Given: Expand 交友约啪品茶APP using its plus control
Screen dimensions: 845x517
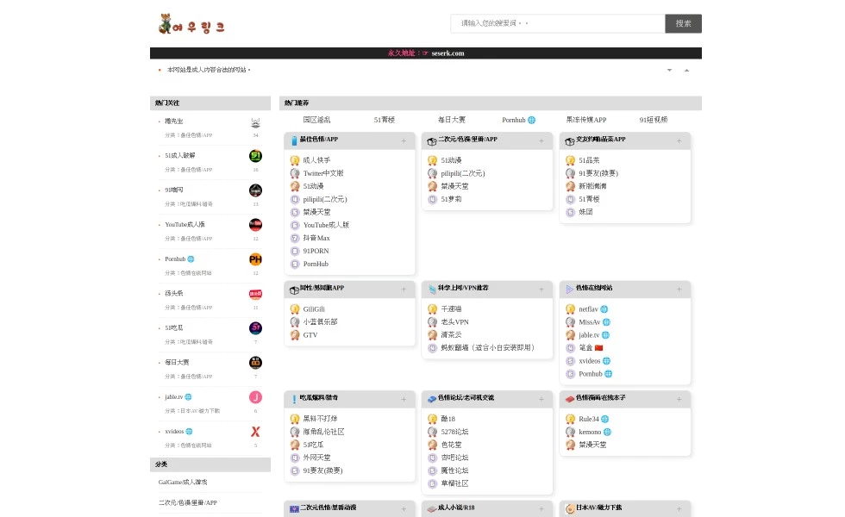Looking at the screenshot, I should coord(679,140).
